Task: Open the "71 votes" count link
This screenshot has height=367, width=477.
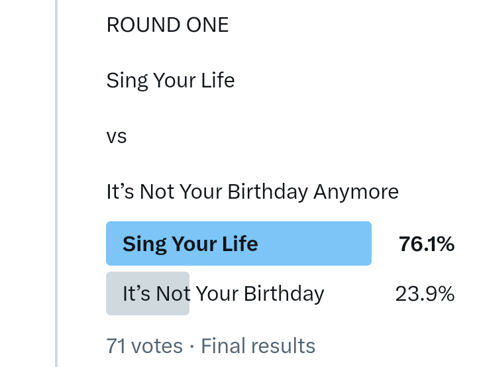Action: (x=144, y=346)
